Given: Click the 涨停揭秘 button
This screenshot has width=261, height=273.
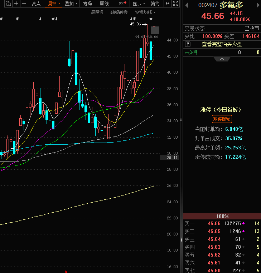Looking at the screenshot, I should [222, 119].
